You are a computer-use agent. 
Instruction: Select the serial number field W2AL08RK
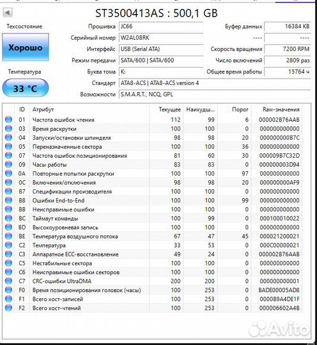coord(161,38)
